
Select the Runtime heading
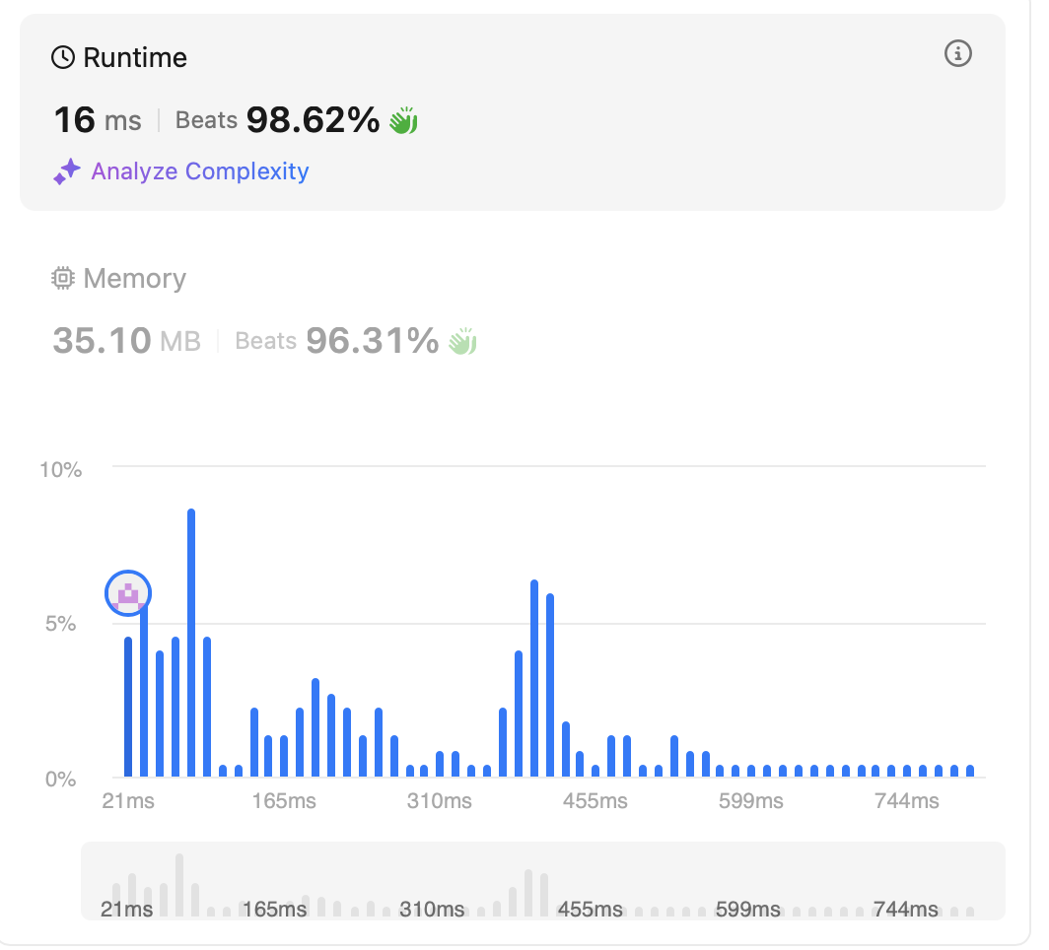pyautogui.click(x=135, y=58)
